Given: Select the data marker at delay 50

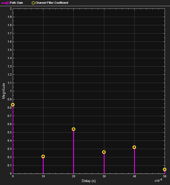Looking at the screenshot, I should pyautogui.click(x=165, y=170).
